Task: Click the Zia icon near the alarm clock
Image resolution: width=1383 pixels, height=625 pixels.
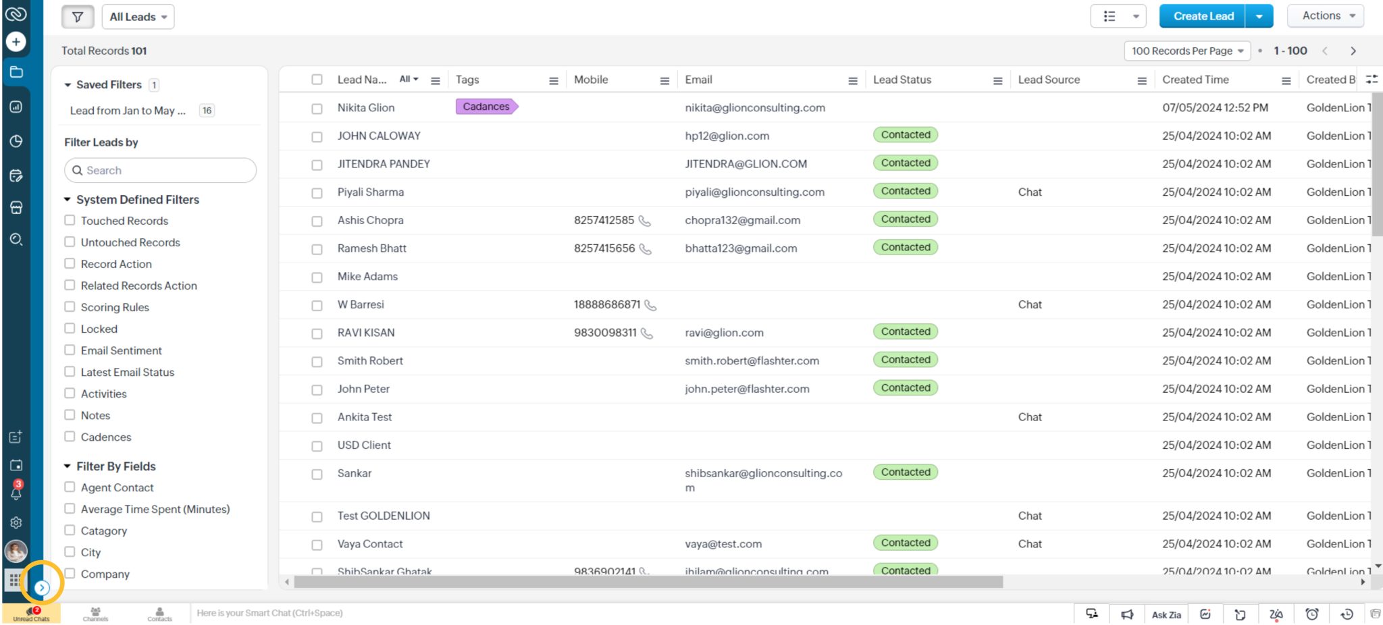Action: (1277, 615)
